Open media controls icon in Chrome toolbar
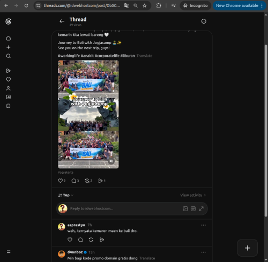 point(174,6)
